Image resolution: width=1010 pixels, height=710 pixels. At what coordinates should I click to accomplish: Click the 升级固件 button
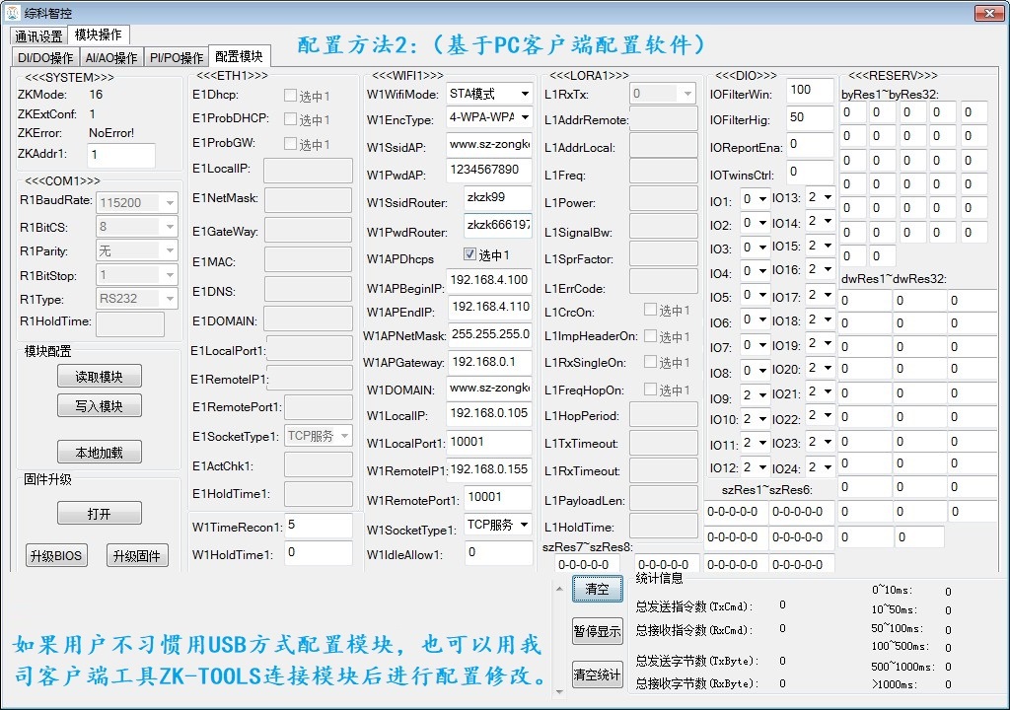tap(136, 555)
